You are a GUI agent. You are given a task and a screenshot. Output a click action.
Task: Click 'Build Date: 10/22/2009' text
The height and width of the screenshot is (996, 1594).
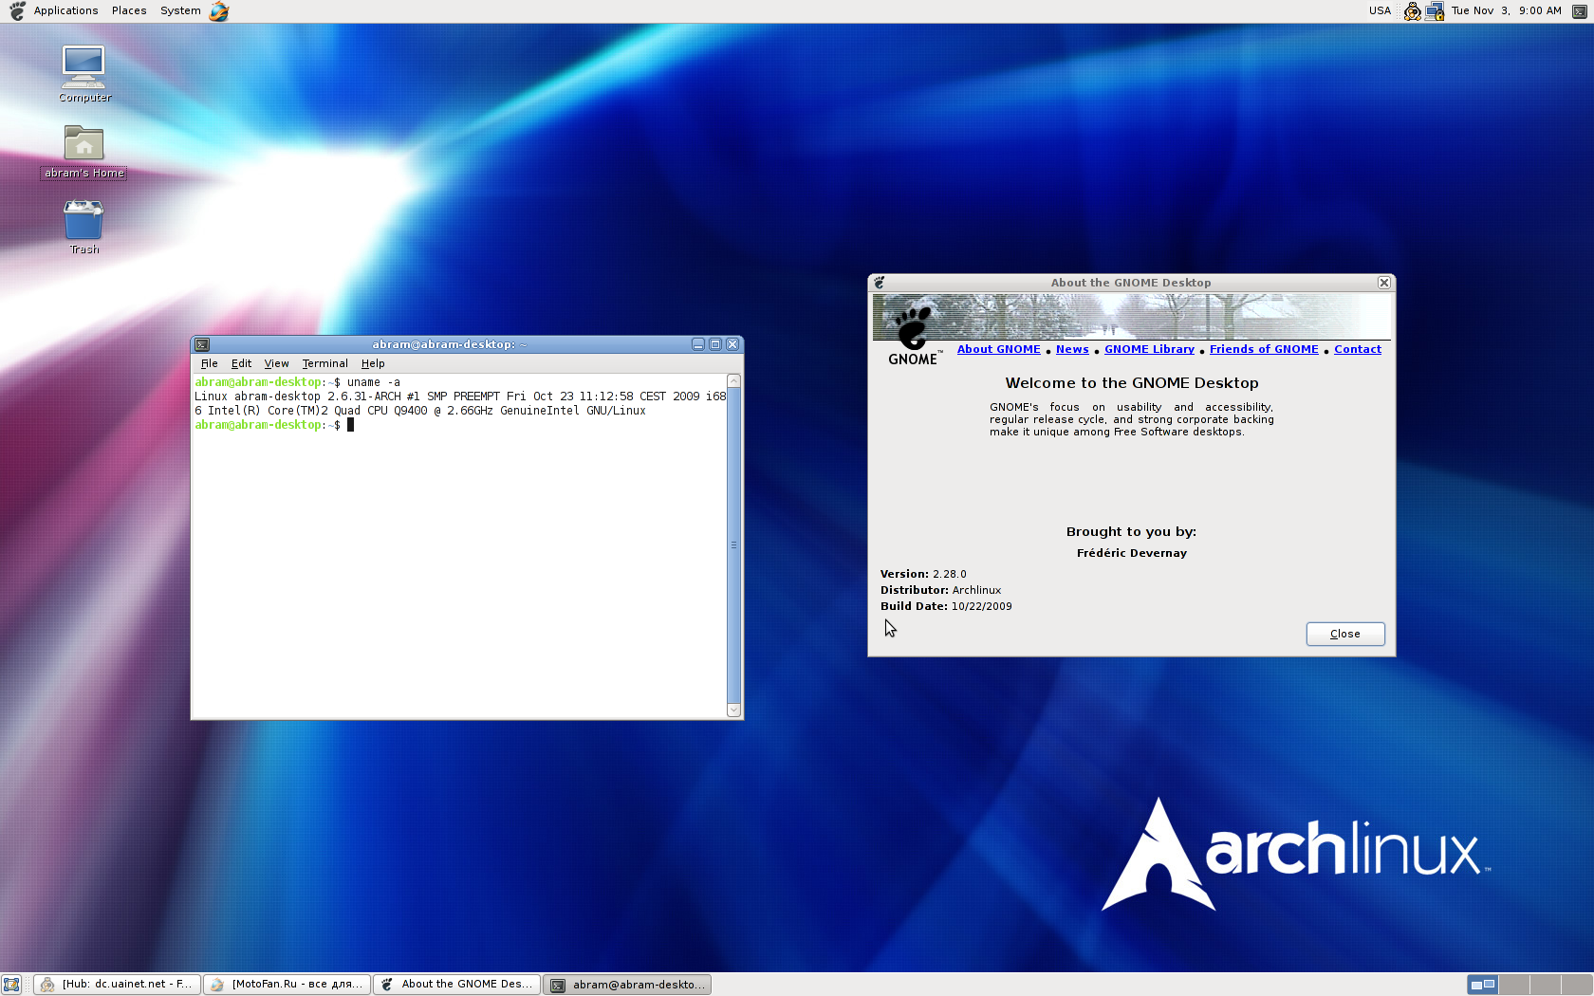point(946,606)
